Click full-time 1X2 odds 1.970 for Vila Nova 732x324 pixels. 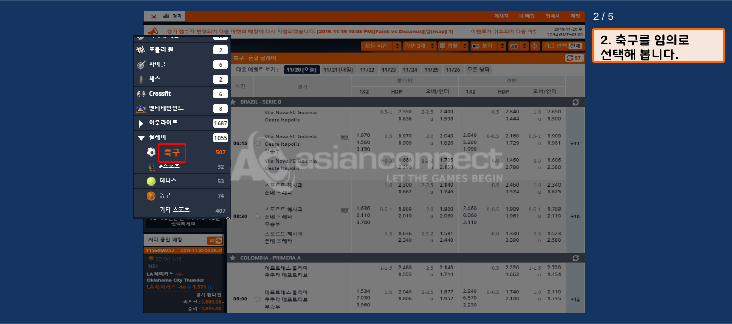363,136
